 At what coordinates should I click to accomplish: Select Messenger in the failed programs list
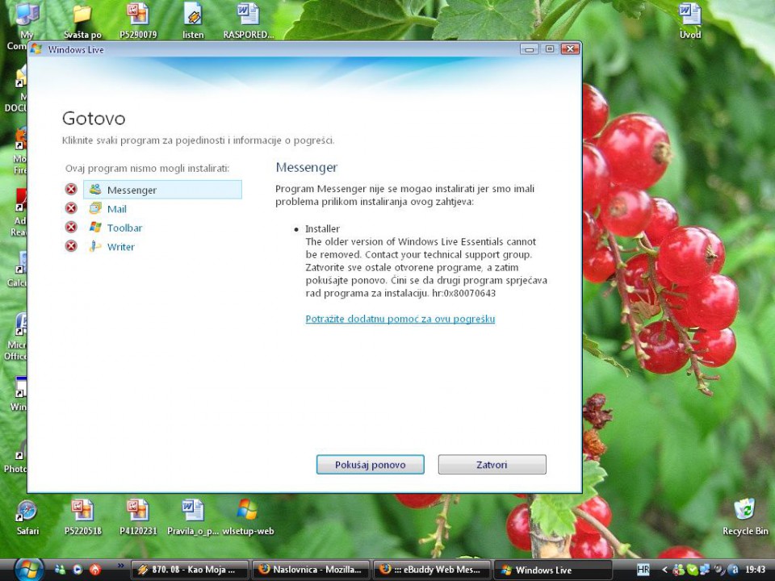click(162, 190)
